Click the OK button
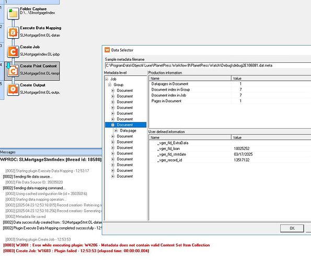This screenshot has height=262, width=311. [292, 228]
